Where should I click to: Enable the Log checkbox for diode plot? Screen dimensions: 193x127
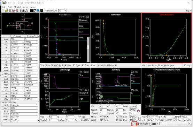point(185,65)
